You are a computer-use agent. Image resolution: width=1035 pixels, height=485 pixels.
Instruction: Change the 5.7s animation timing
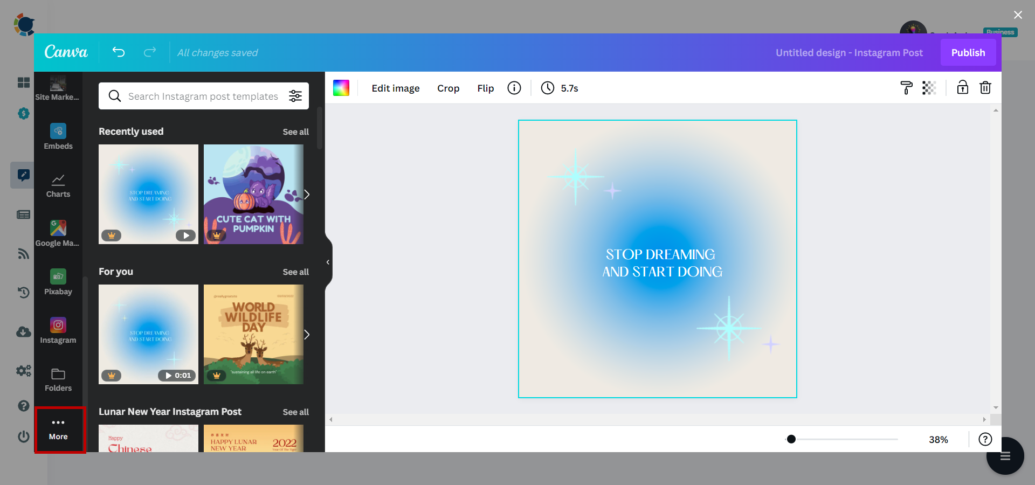point(560,88)
